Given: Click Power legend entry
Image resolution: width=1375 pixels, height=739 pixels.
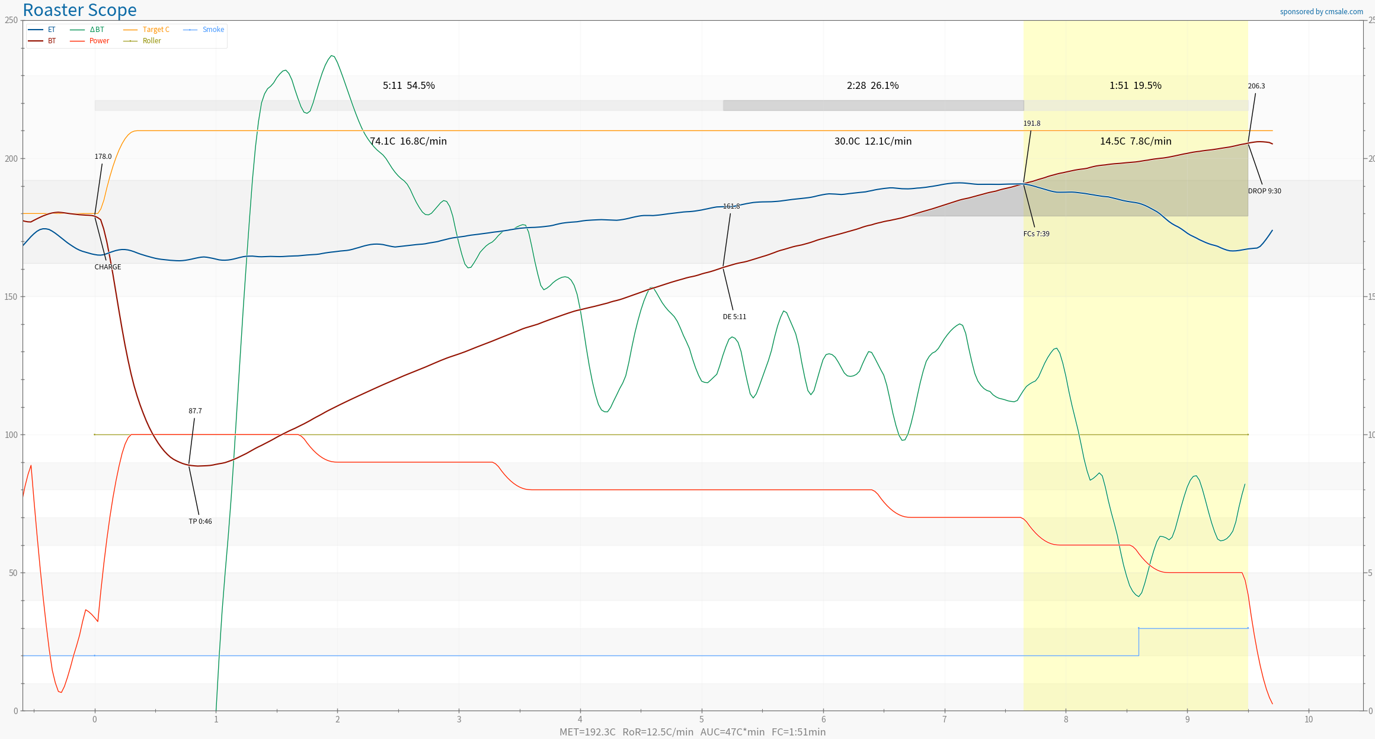Looking at the screenshot, I should coord(99,41).
